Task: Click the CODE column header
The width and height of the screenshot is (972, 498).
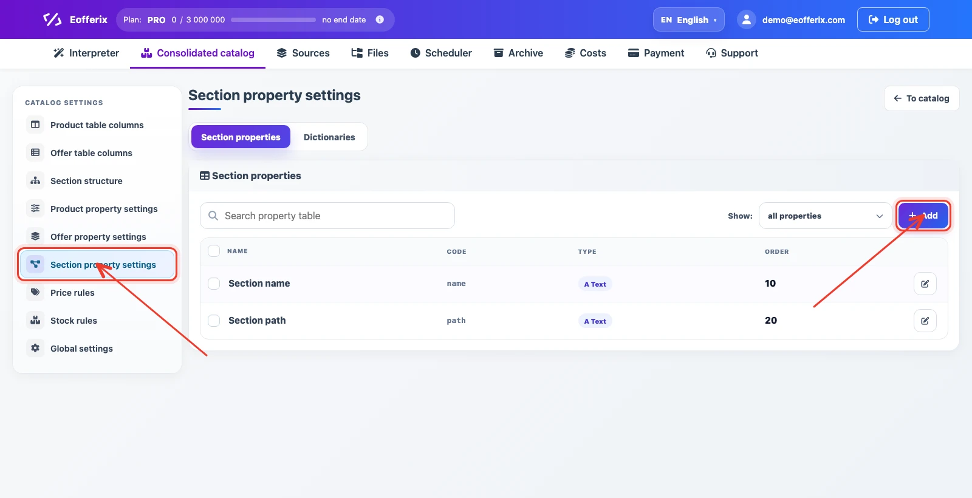Action: click(x=457, y=251)
